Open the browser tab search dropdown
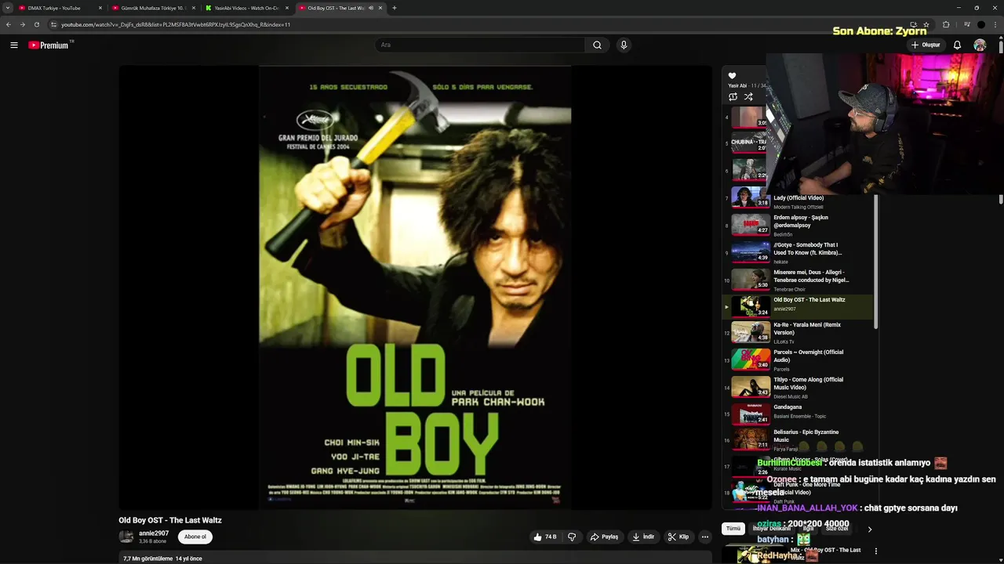The height and width of the screenshot is (564, 1004). (x=8, y=8)
